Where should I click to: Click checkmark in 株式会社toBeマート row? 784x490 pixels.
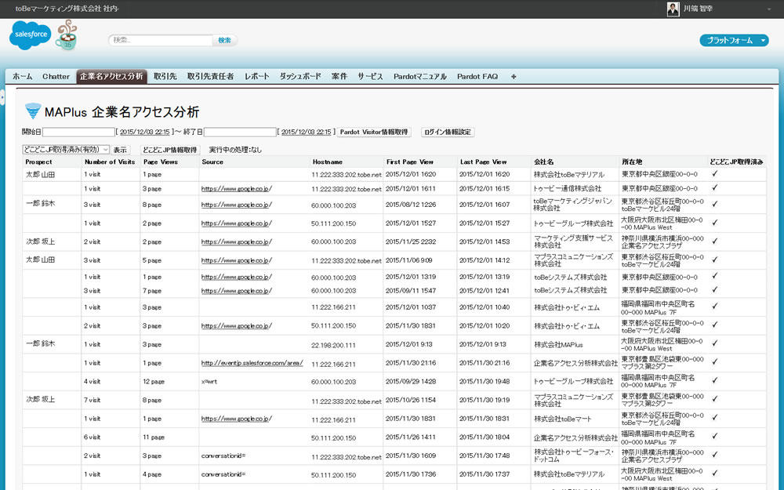[x=714, y=418]
